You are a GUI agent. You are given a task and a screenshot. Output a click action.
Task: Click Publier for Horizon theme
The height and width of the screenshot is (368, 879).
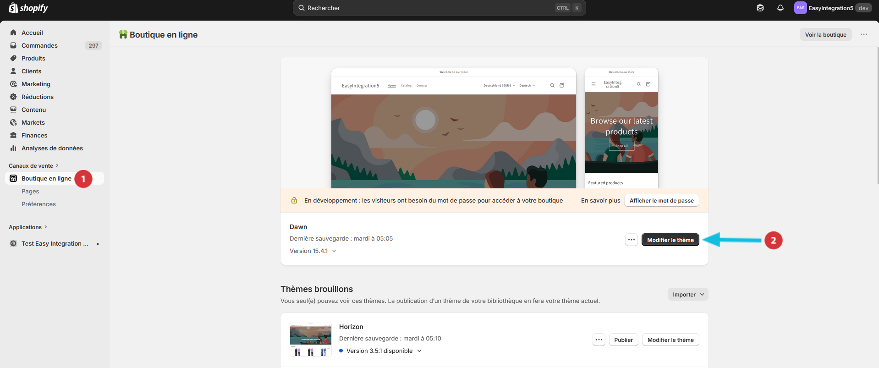click(x=623, y=340)
